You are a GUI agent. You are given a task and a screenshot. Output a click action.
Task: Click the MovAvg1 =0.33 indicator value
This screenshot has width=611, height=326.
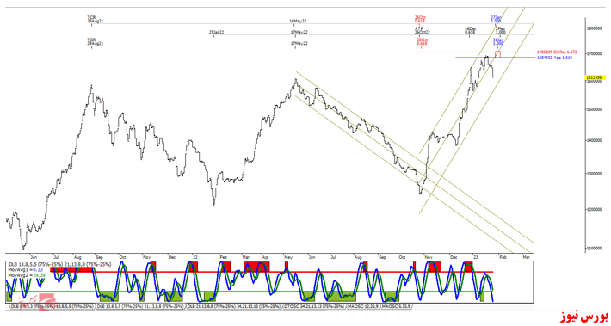tap(26, 269)
